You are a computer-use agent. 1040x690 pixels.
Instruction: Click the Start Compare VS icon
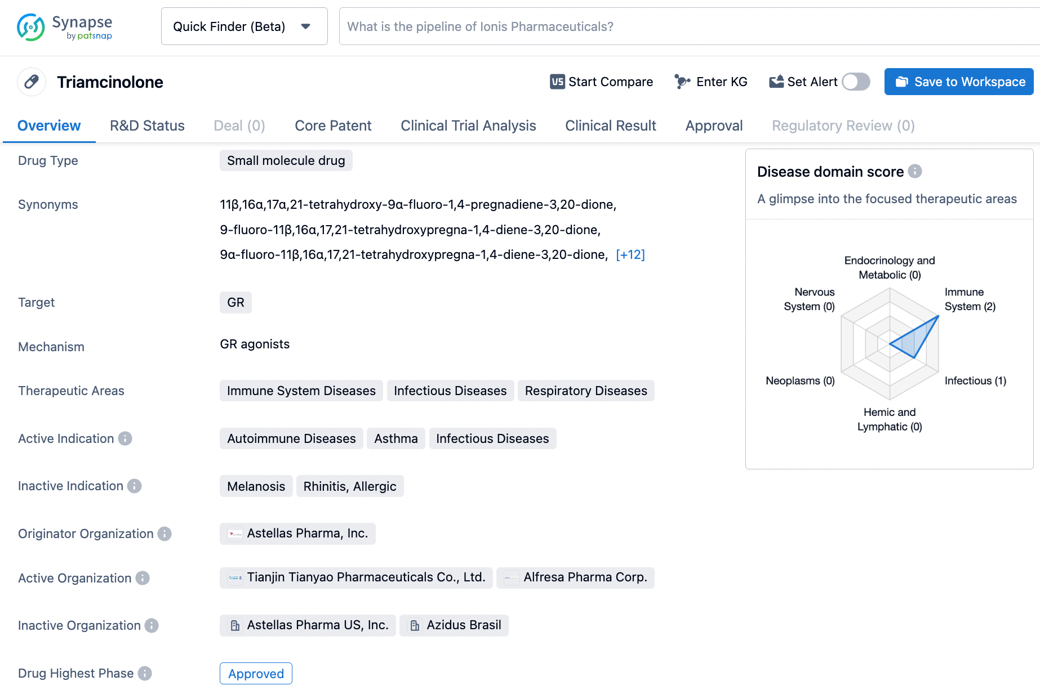557,82
